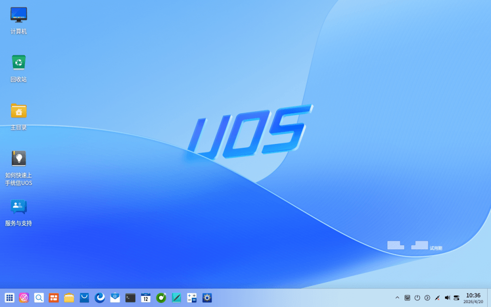Screen dimensions: 491x307
Task: Open the multitasking view dock icon
Action: pyautogui.click(x=54, y=297)
